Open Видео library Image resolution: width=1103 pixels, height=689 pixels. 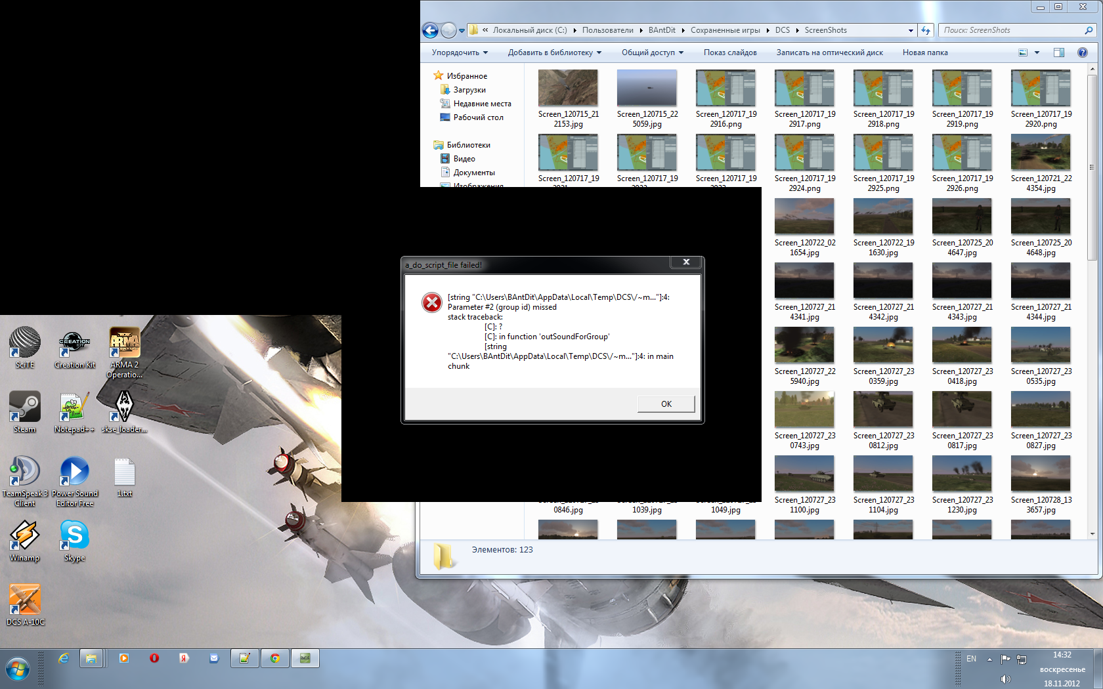click(464, 159)
